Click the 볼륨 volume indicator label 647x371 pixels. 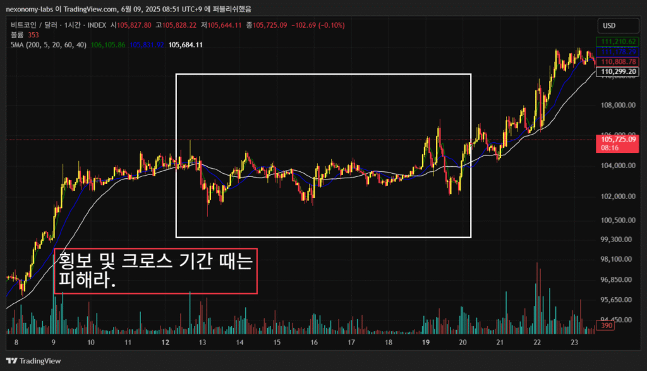[15, 35]
